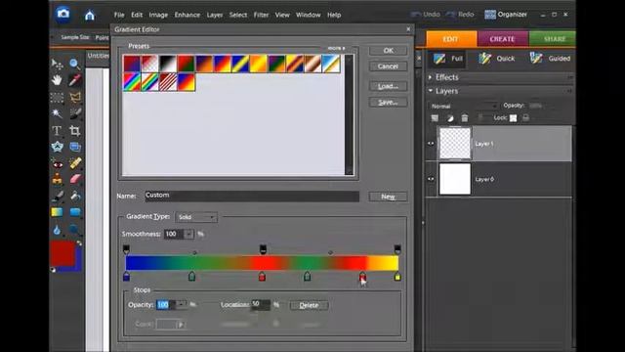
Task: Delete layer with trash icon
Action: tap(465, 118)
